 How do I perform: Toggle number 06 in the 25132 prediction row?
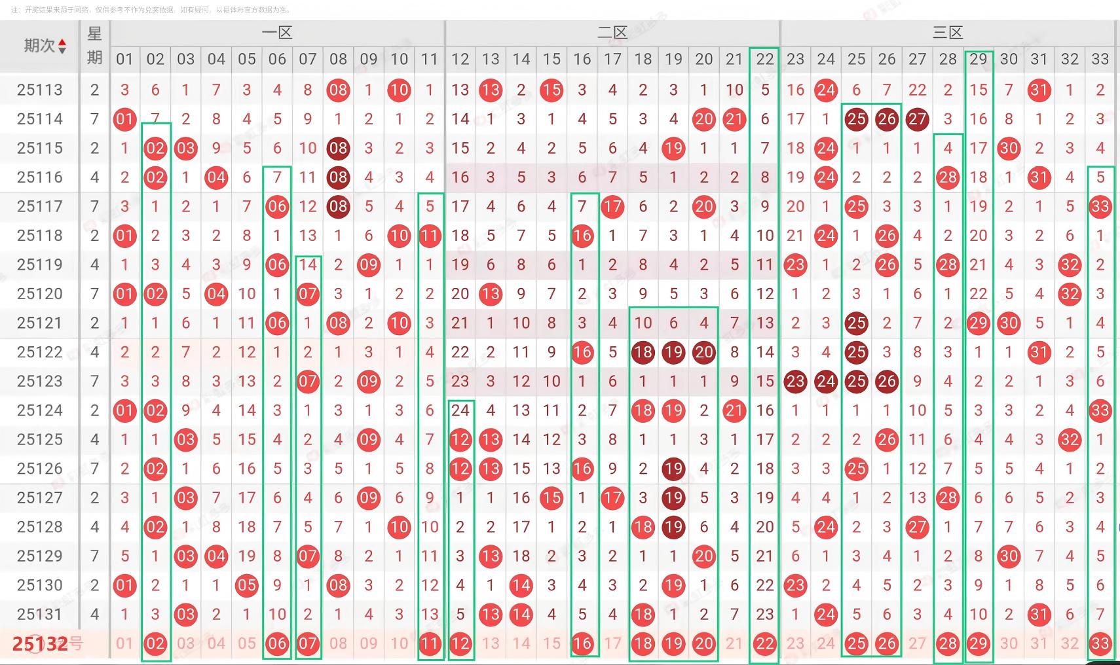277,643
